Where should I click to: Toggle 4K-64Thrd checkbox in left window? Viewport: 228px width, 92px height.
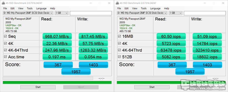(x=5, y=50)
